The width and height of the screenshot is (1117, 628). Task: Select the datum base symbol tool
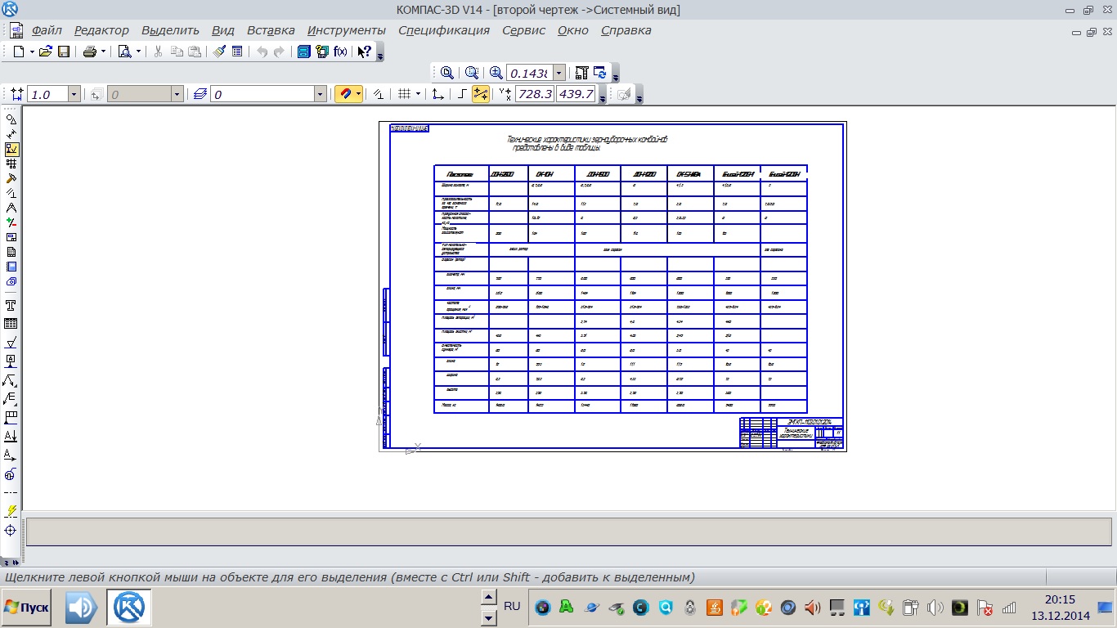pos(11,361)
